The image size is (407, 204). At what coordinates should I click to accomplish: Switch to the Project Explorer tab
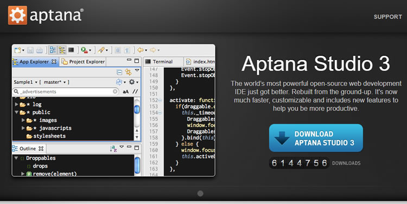click(x=83, y=62)
